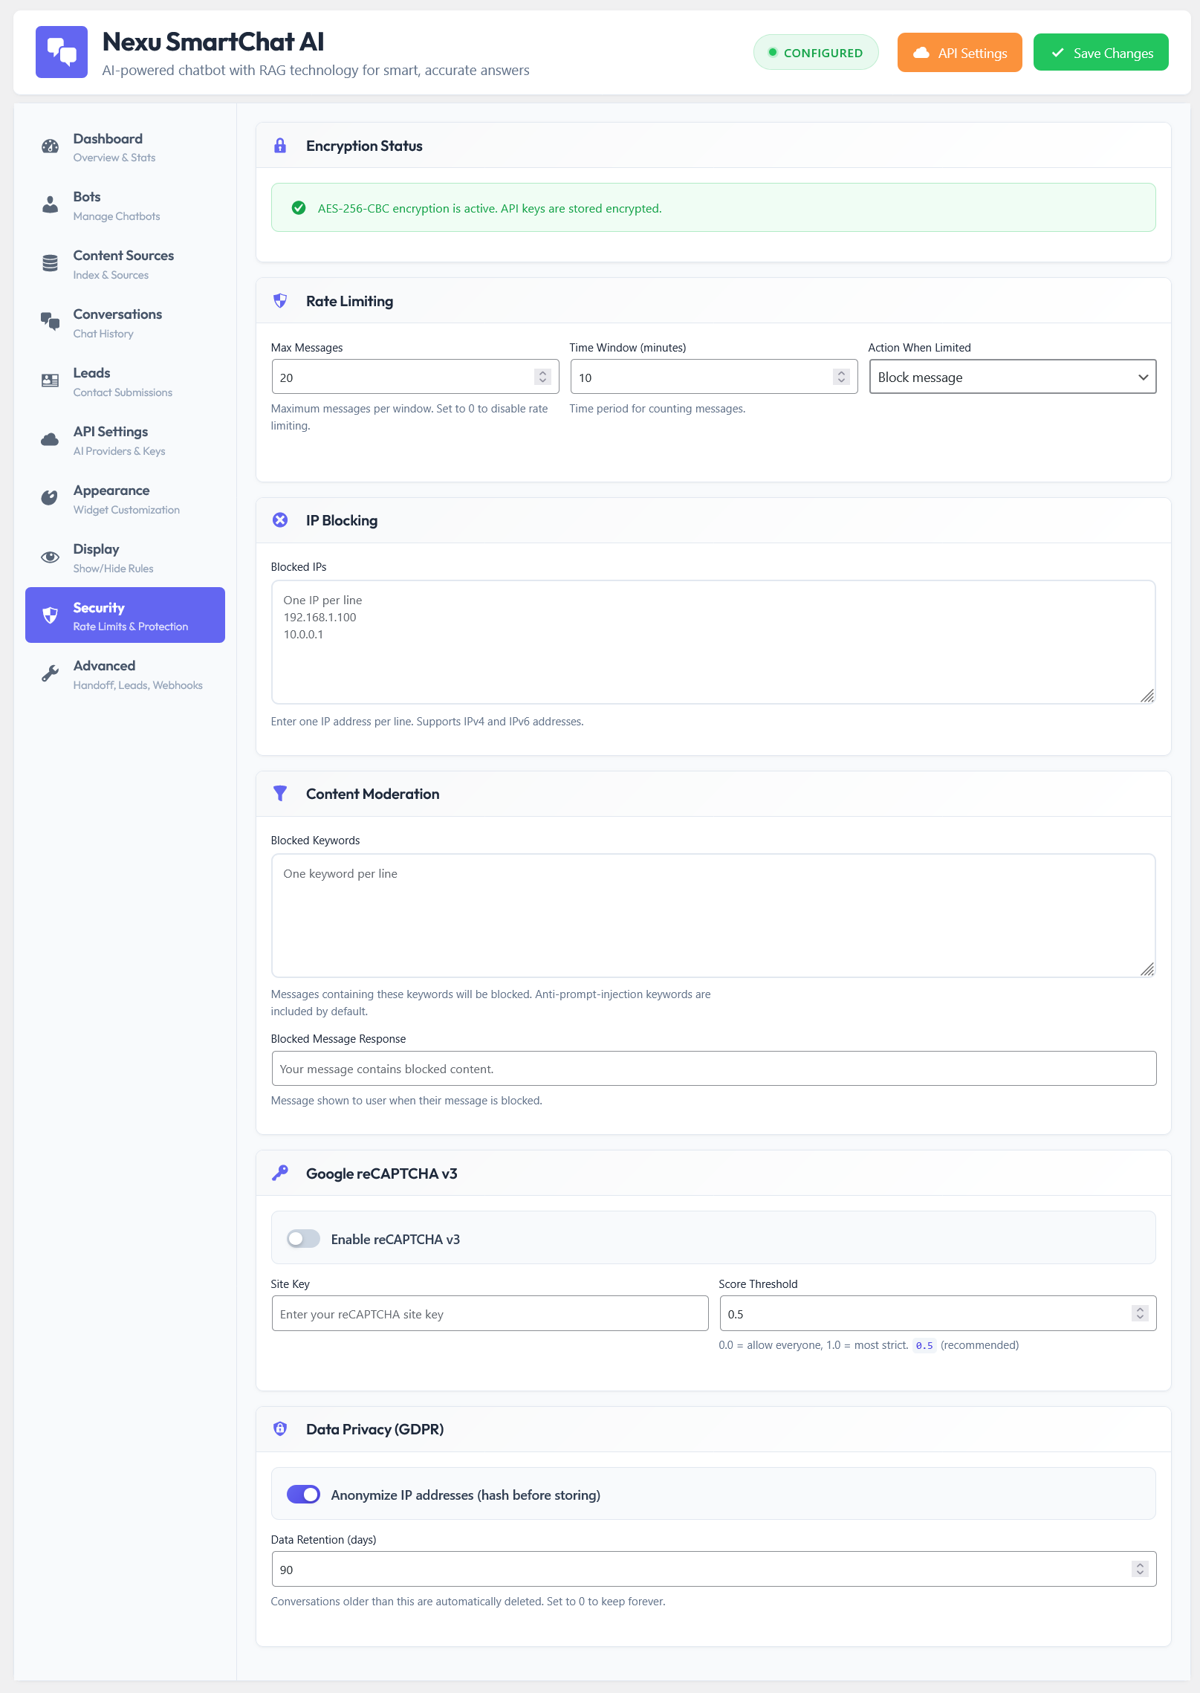Open Conversations Chat History section
This screenshot has width=1200, height=1693.
click(125, 323)
